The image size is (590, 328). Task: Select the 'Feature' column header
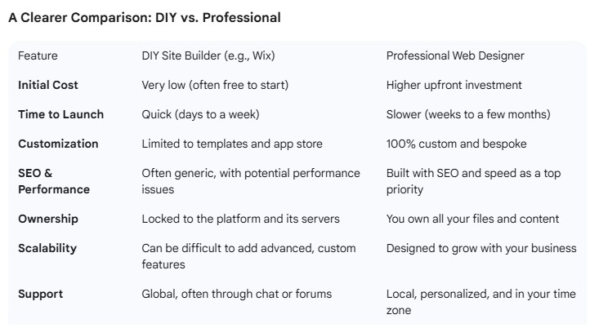pyautogui.click(x=38, y=55)
